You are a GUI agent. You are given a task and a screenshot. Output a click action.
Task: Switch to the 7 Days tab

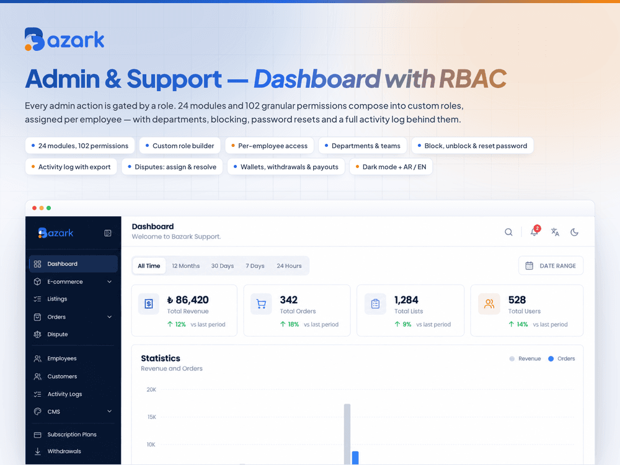pyautogui.click(x=255, y=266)
